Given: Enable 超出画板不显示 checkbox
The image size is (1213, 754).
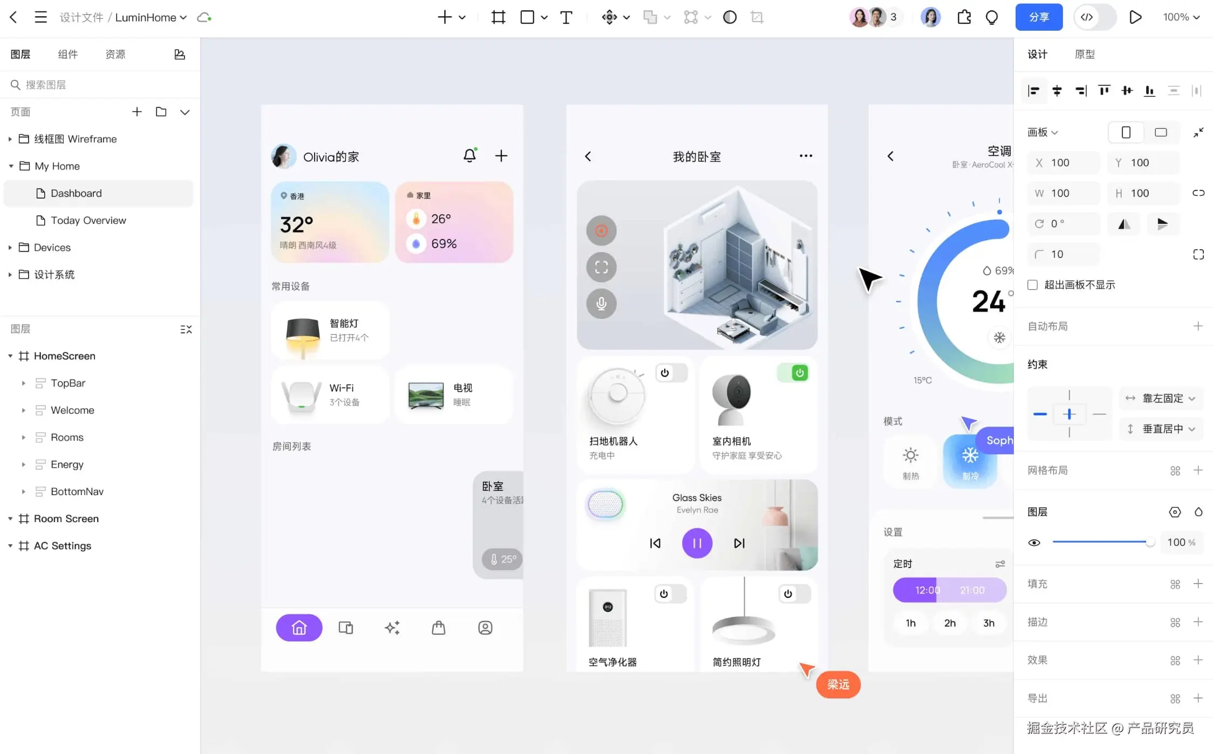Looking at the screenshot, I should coord(1032,285).
